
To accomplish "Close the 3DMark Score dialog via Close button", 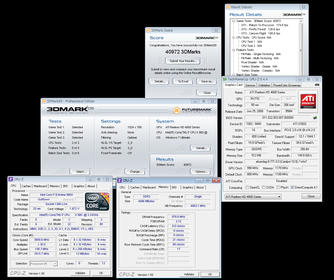I will click(x=207, y=93).
